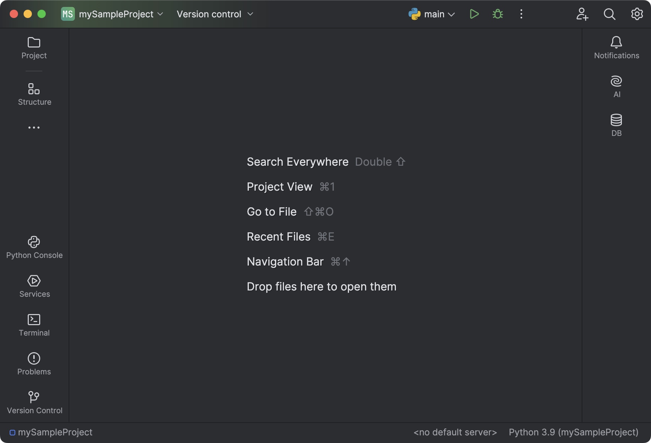This screenshot has height=443, width=651.
Task: Open the main run configuration dropdown
Action: 432,14
